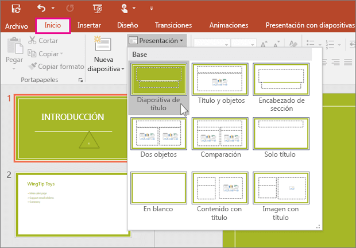Select slide 2 WingTip Toys thumbnail

pyautogui.click(x=73, y=205)
